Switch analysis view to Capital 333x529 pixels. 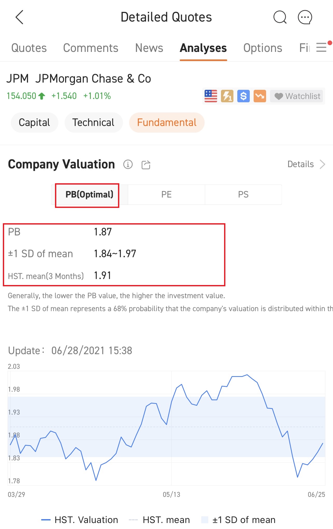(34, 122)
